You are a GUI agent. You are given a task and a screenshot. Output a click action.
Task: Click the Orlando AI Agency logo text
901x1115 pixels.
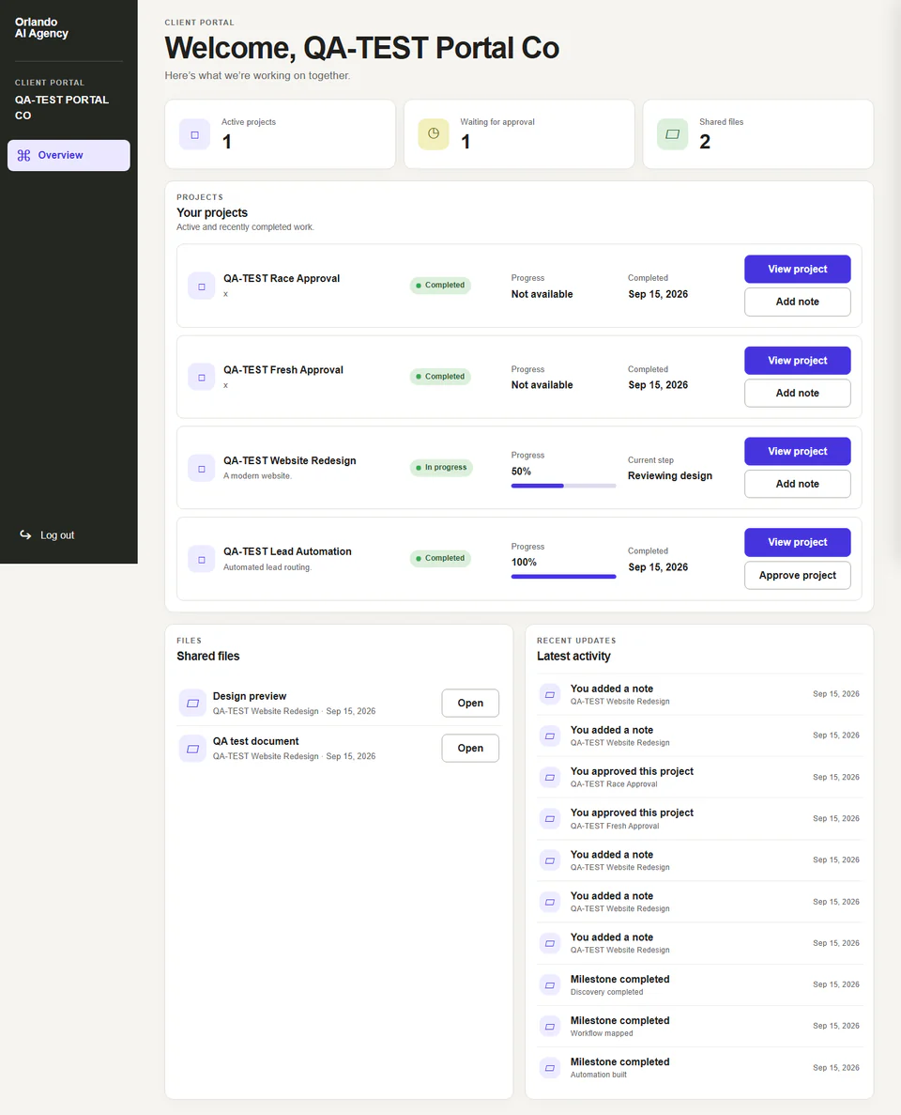[x=42, y=28]
